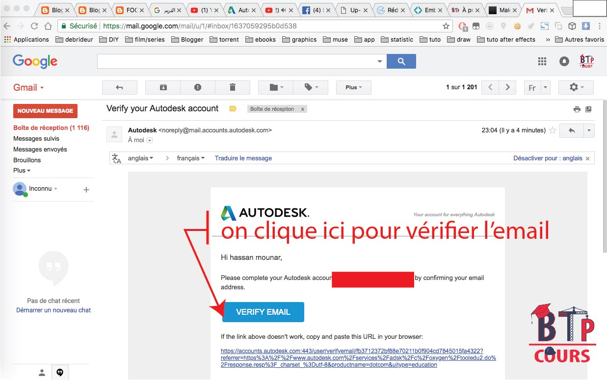Open the Labels tag menu
The width and height of the screenshot is (607, 380).
(311, 87)
